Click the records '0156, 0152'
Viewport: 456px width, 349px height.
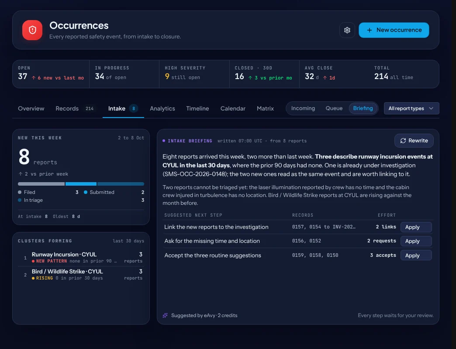pyautogui.click(x=307, y=241)
